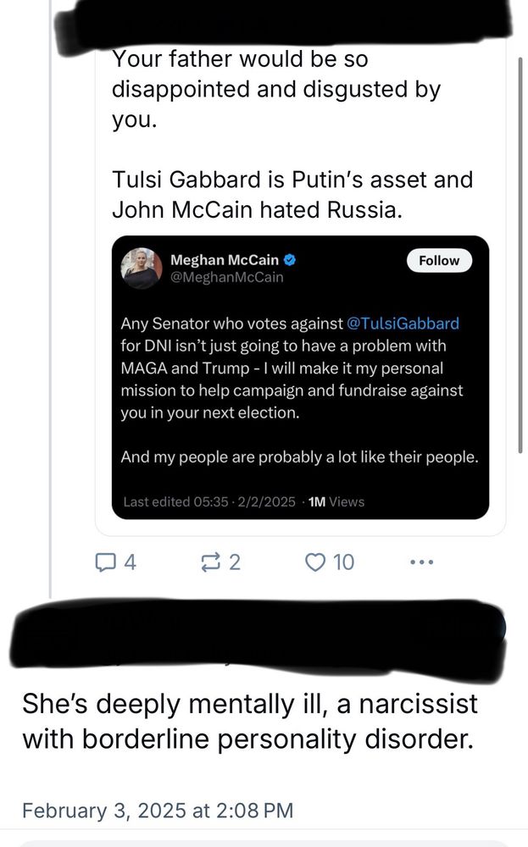Click the February 3, 2025 timestamp
The height and width of the screenshot is (847, 528).
pos(158,810)
